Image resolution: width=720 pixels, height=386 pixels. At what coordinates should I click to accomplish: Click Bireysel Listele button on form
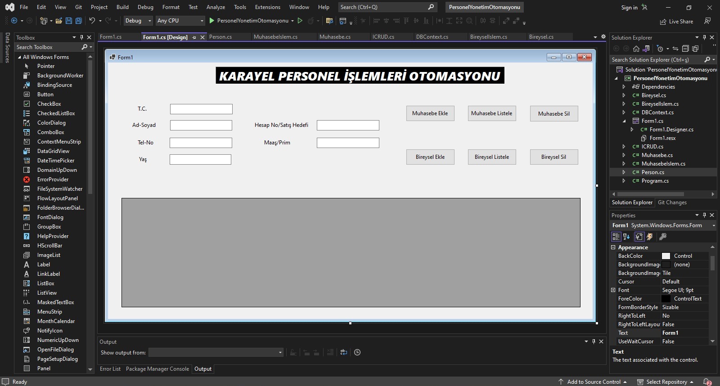[x=492, y=157]
